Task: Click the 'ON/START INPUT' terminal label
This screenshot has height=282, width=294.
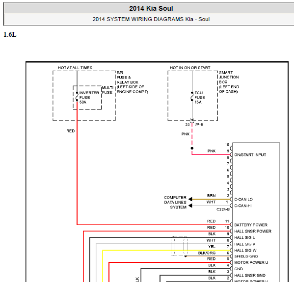Action: [250, 155]
